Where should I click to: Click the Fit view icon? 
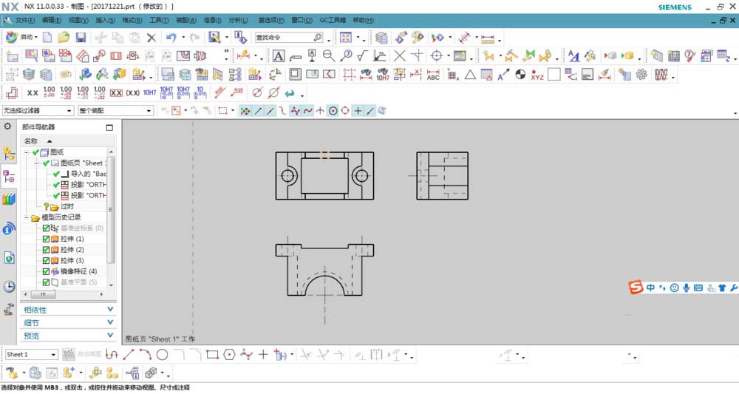(346, 37)
